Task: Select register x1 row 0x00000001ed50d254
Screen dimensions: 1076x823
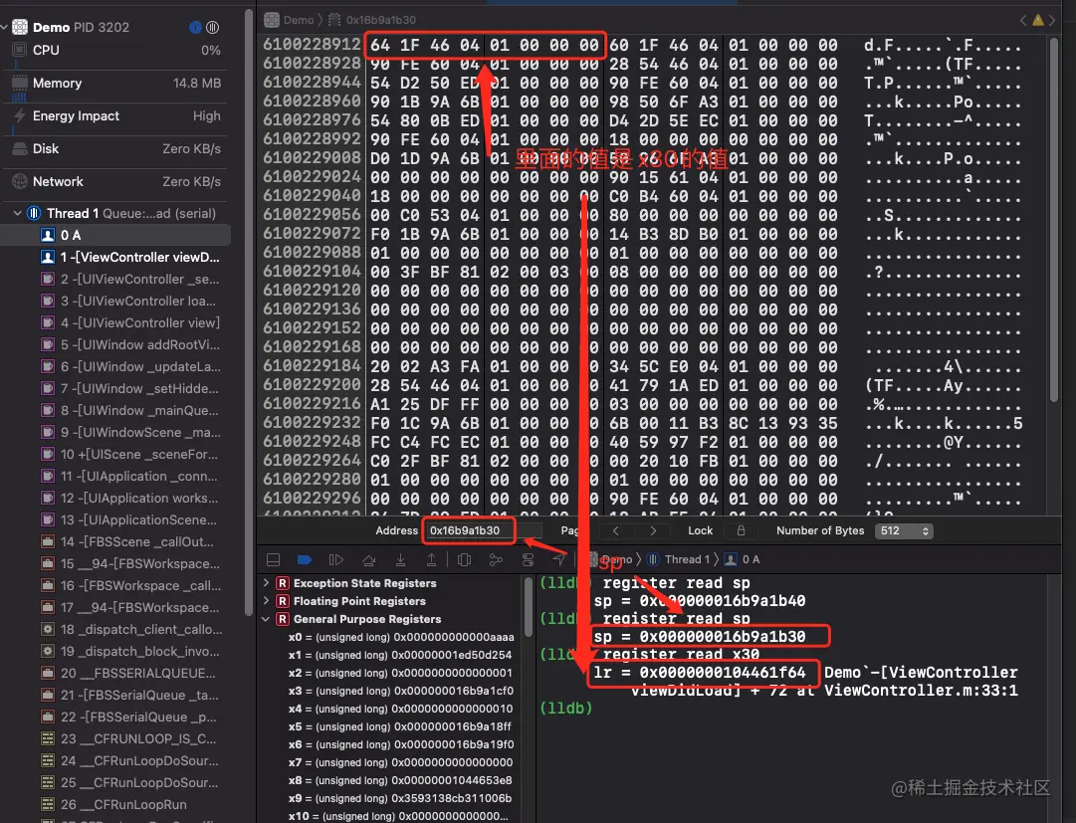Action: [x=400, y=655]
